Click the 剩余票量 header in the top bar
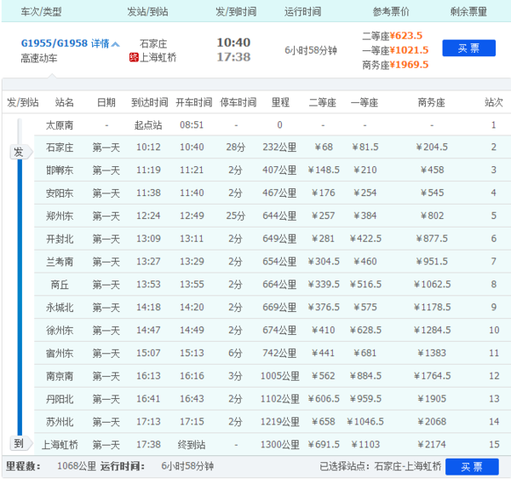Image resolution: width=511 pixels, height=479 pixels. [x=468, y=12]
